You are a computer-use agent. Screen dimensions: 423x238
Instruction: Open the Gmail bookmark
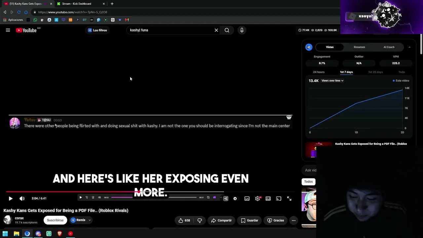(x=127, y=20)
